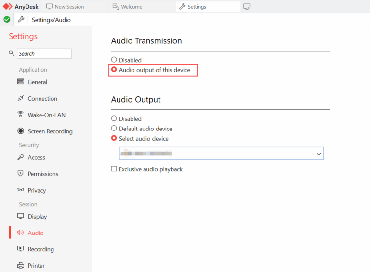Click the Application section label
This screenshot has height=272, width=370.
click(33, 70)
